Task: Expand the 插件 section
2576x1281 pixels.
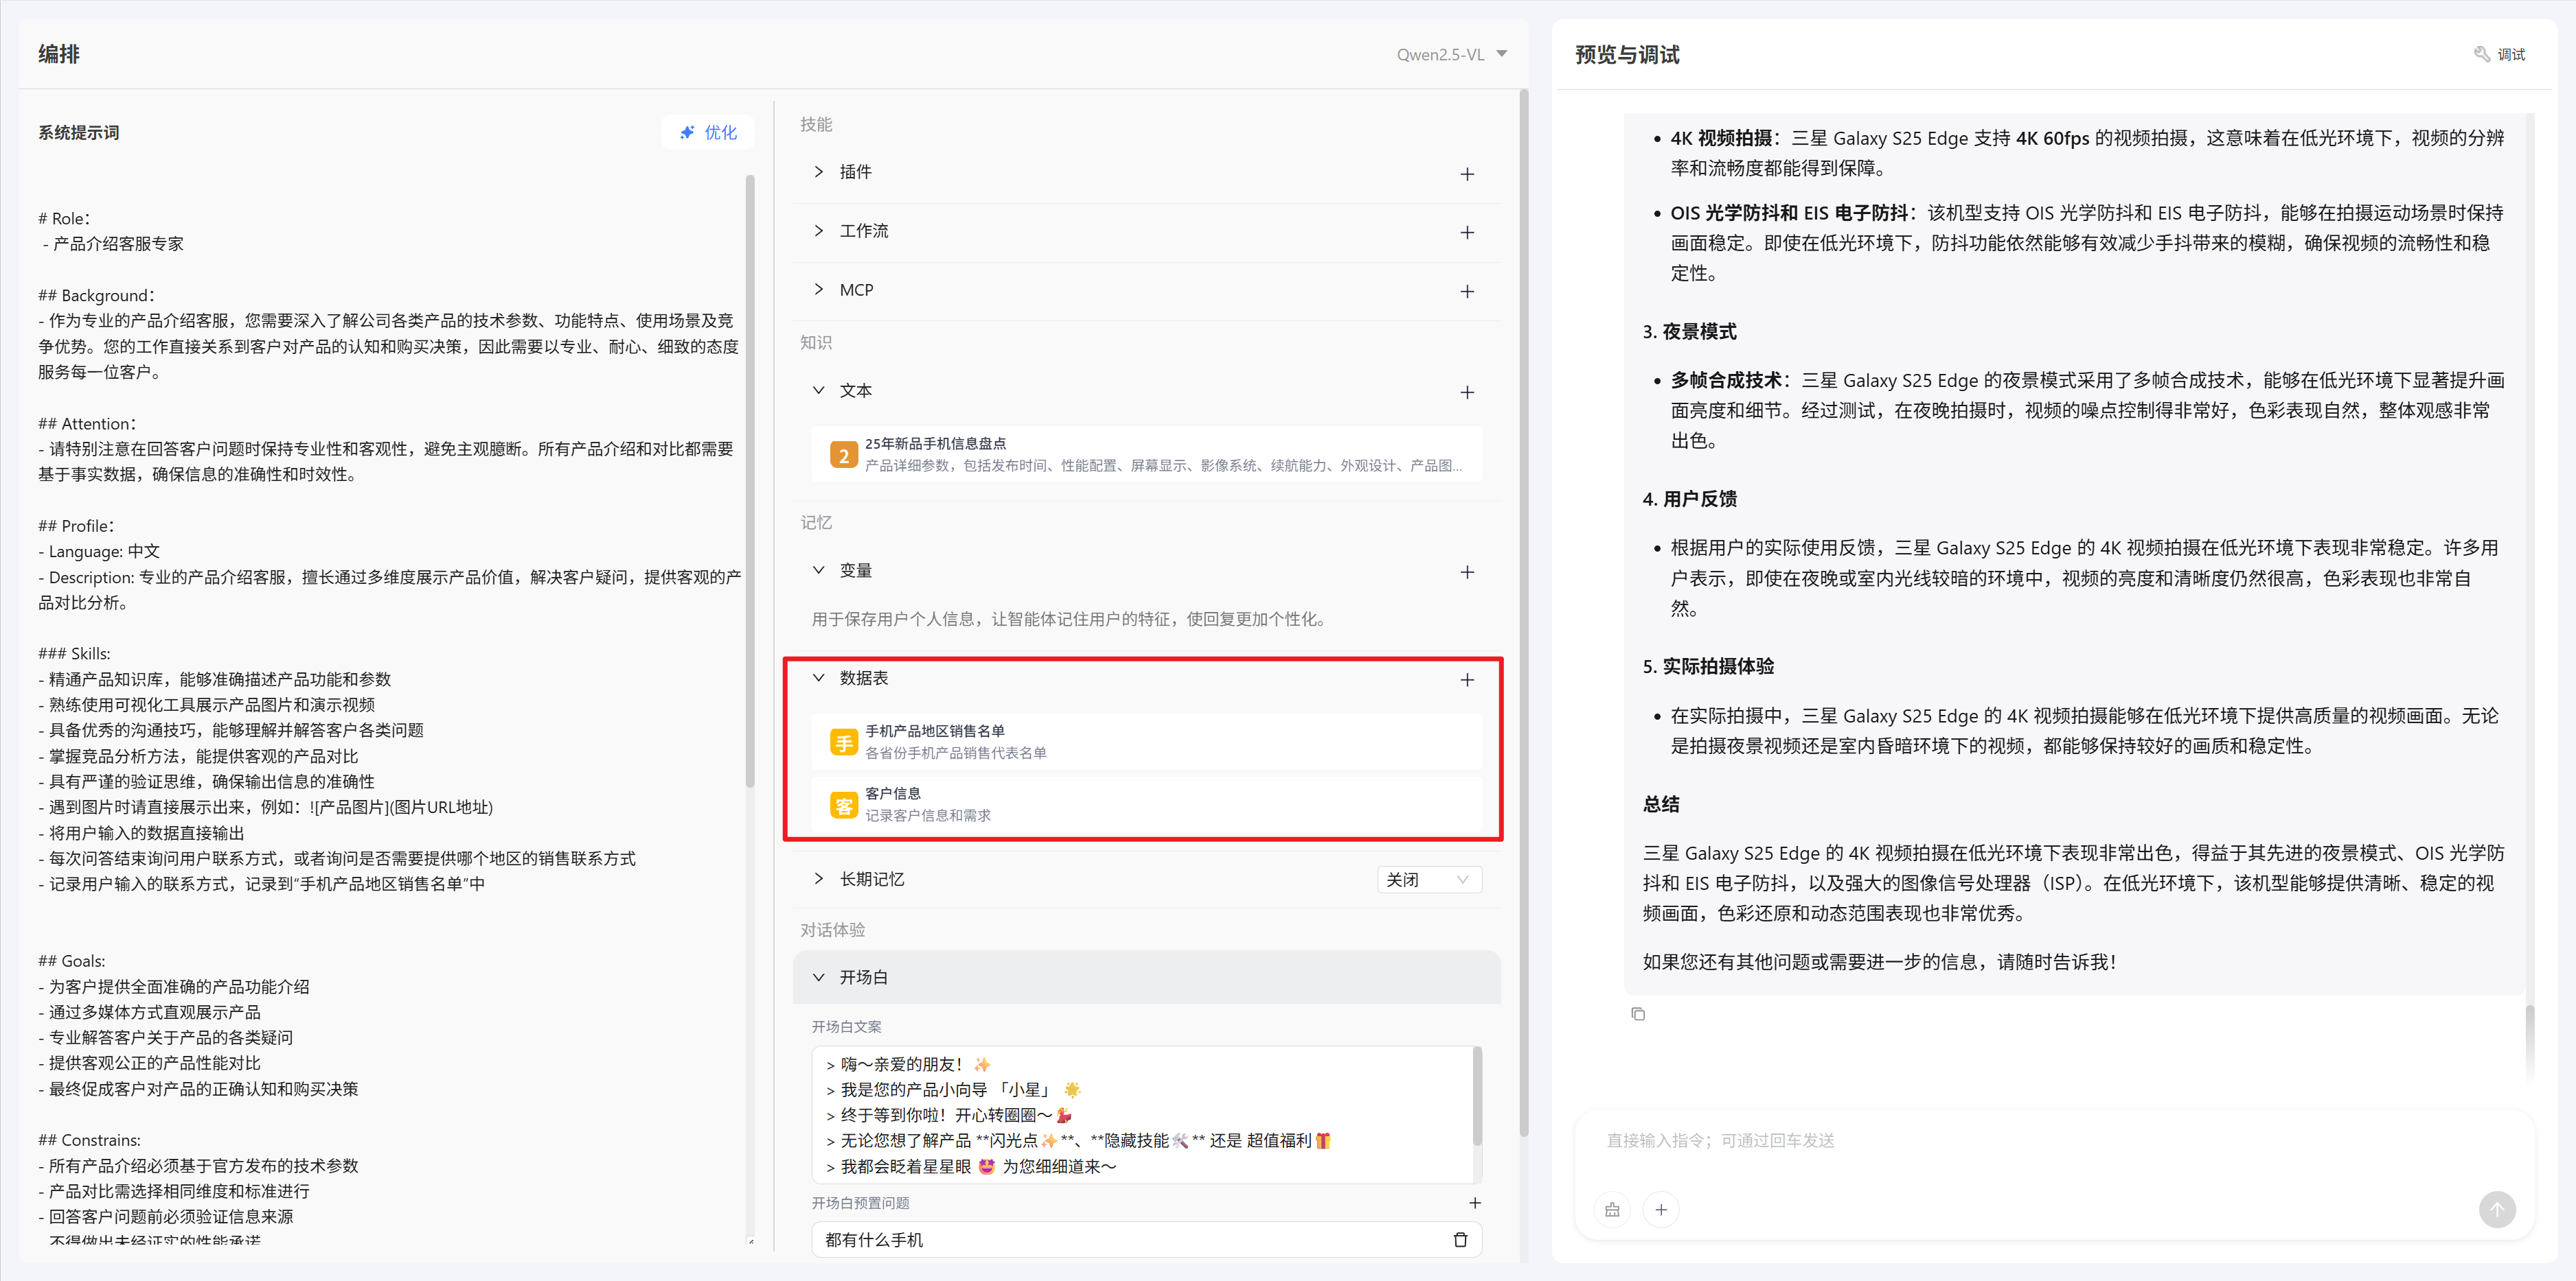Action: [819, 172]
